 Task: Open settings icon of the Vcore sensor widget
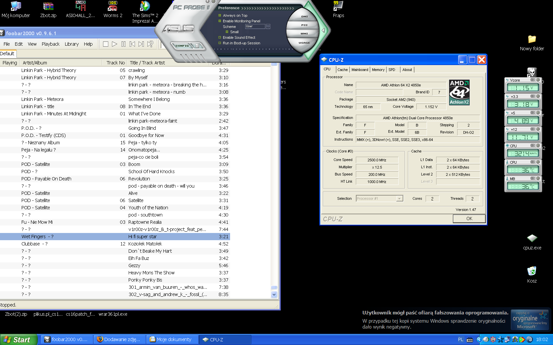coord(533,80)
